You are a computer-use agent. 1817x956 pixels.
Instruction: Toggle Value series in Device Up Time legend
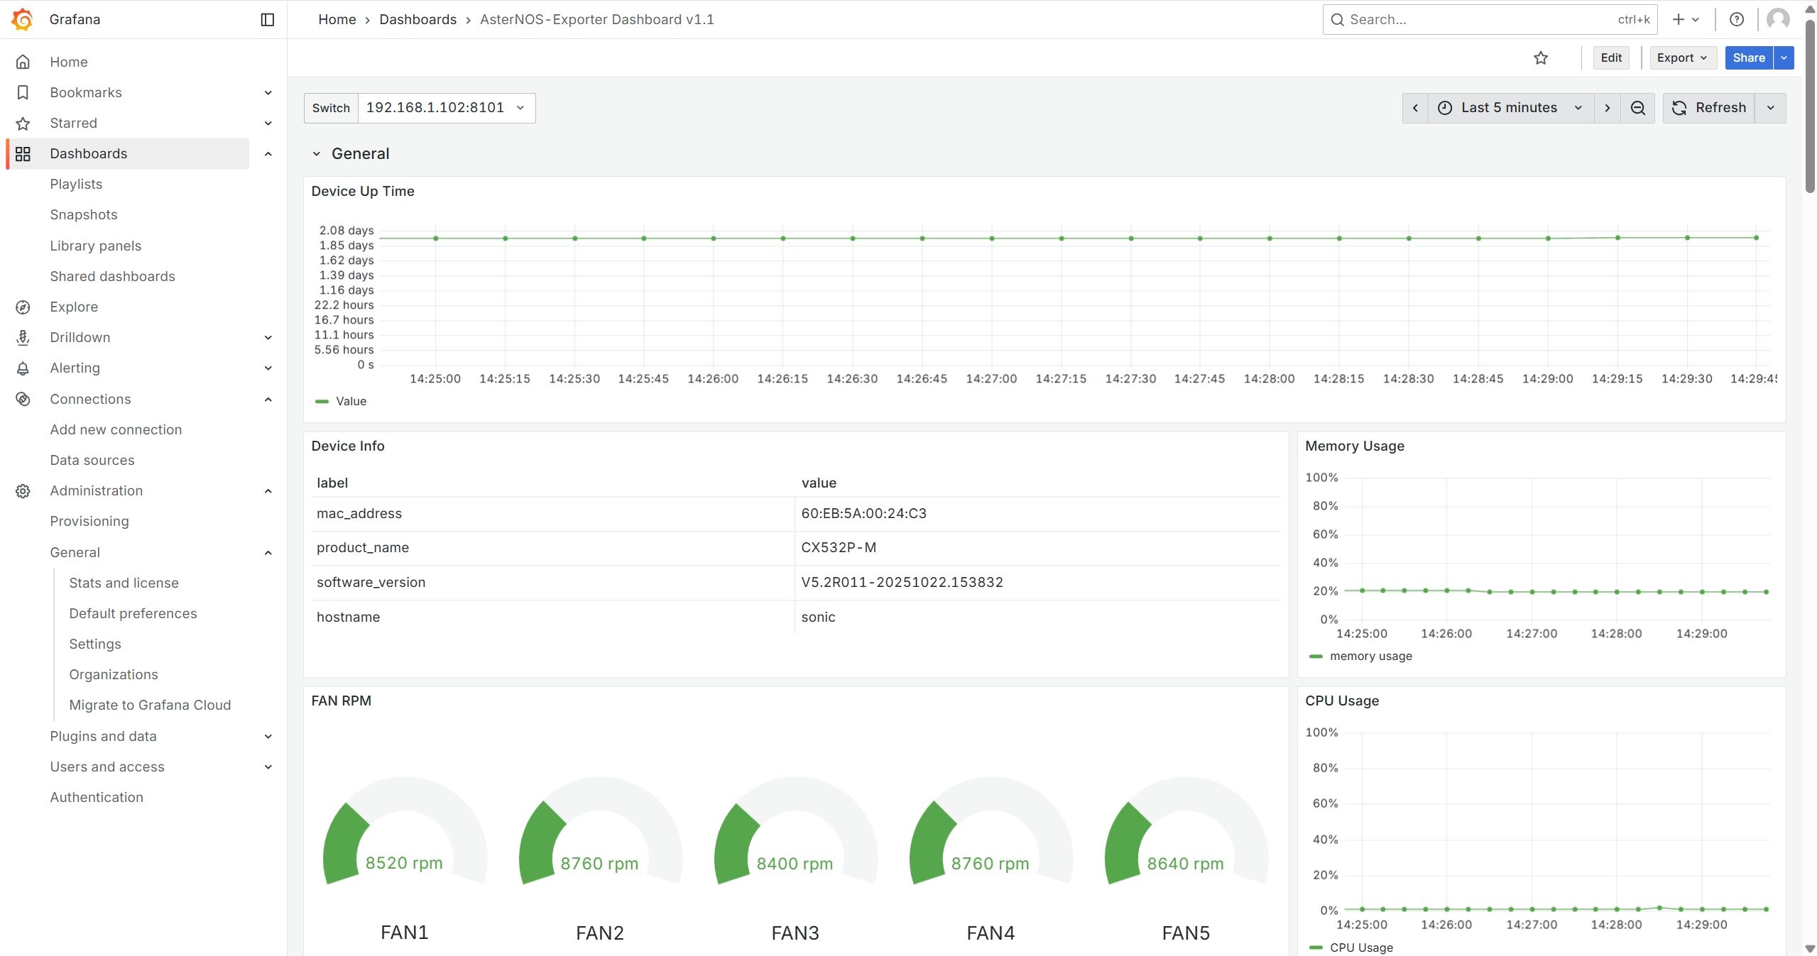pyautogui.click(x=351, y=401)
